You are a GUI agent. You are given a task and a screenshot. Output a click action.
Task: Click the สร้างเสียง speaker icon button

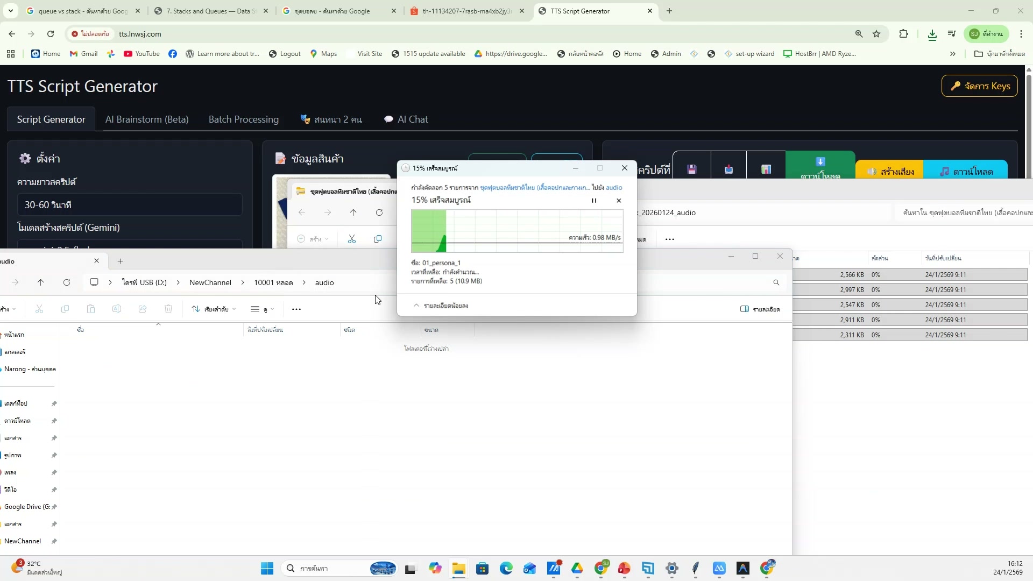click(x=890, y=171)
